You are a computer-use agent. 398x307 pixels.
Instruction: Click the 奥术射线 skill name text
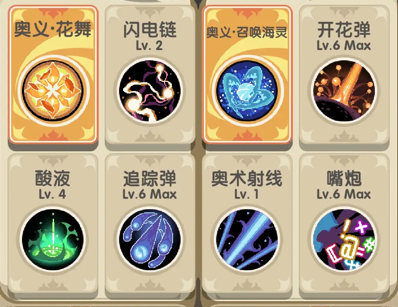247,178
